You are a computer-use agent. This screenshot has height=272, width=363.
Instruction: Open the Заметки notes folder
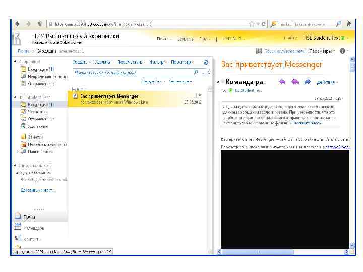click(32, 137)
